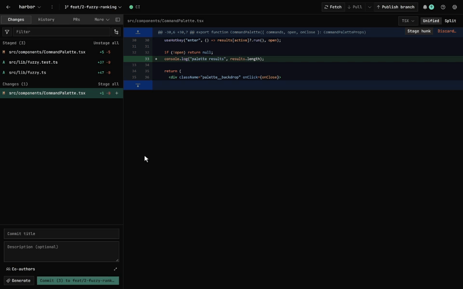
Task: Commit (3) to feat/2-fuzzy-ranking
Action: click(x=78, y=281)
